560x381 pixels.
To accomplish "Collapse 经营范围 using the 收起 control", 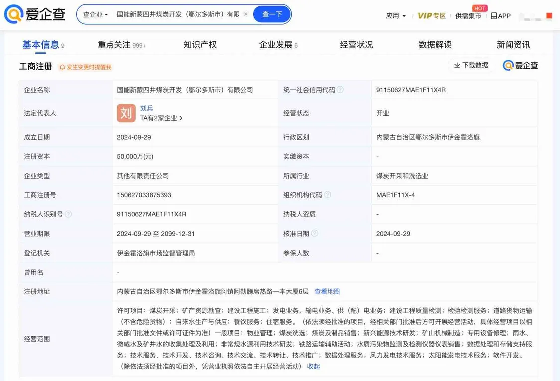I will pyautogui.click(x=313, y=366).
